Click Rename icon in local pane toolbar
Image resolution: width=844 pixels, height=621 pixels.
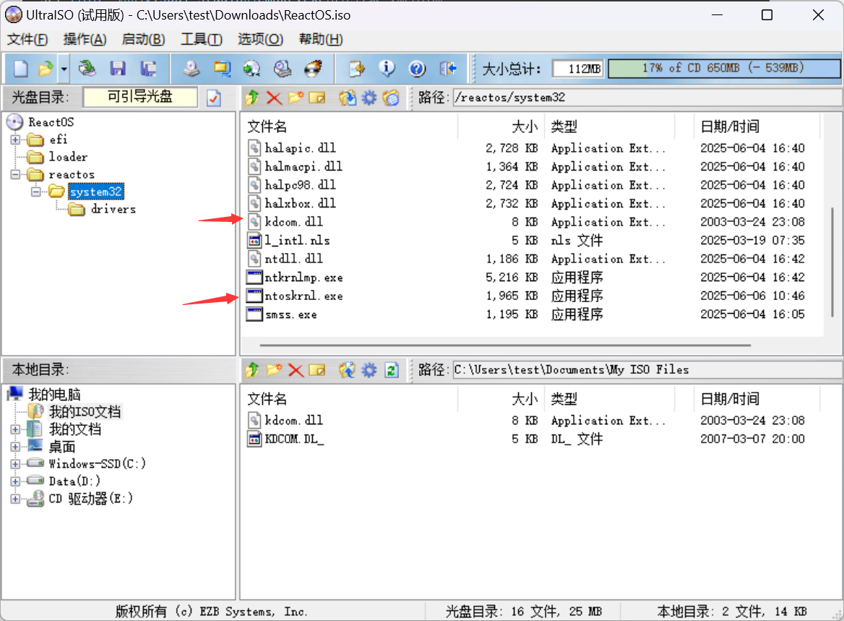[317, 370]
